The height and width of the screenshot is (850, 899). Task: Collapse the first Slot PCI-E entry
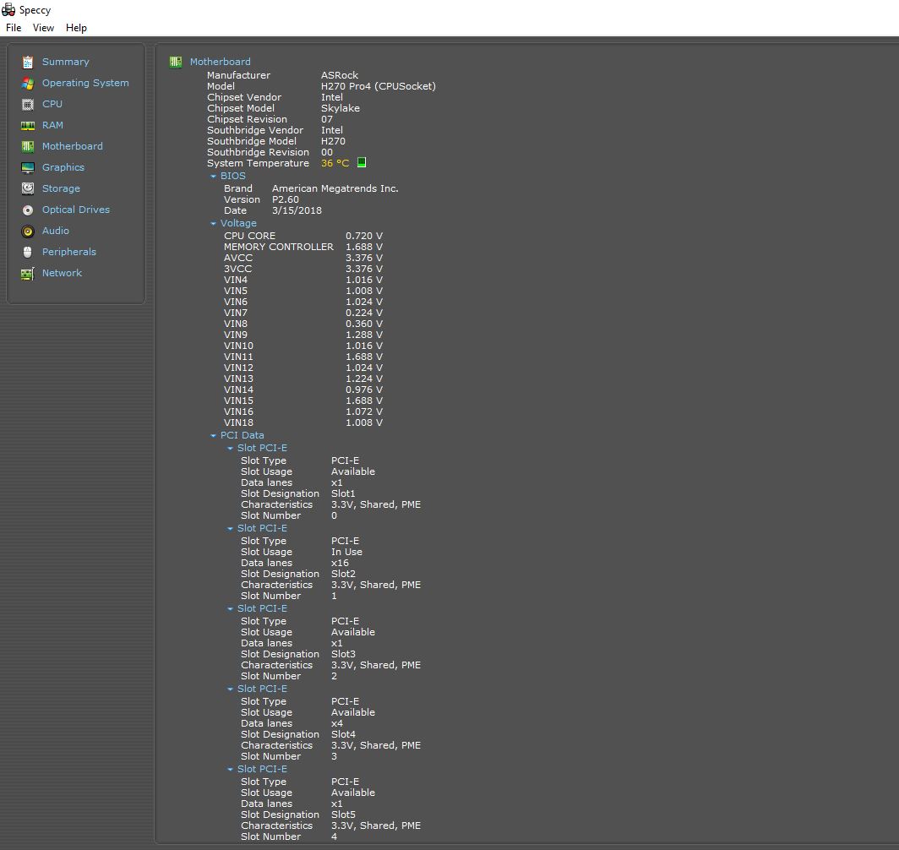[x=230, y=449]
